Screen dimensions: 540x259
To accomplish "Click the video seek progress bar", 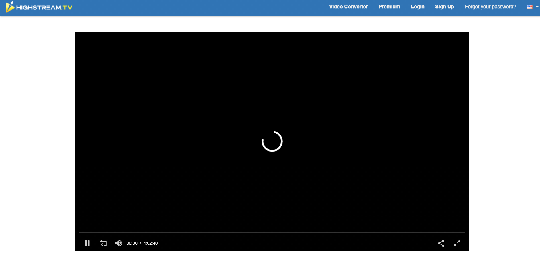I will (272, 232).
